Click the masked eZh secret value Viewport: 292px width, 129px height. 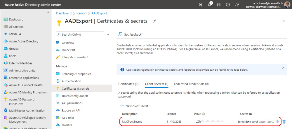209,122
